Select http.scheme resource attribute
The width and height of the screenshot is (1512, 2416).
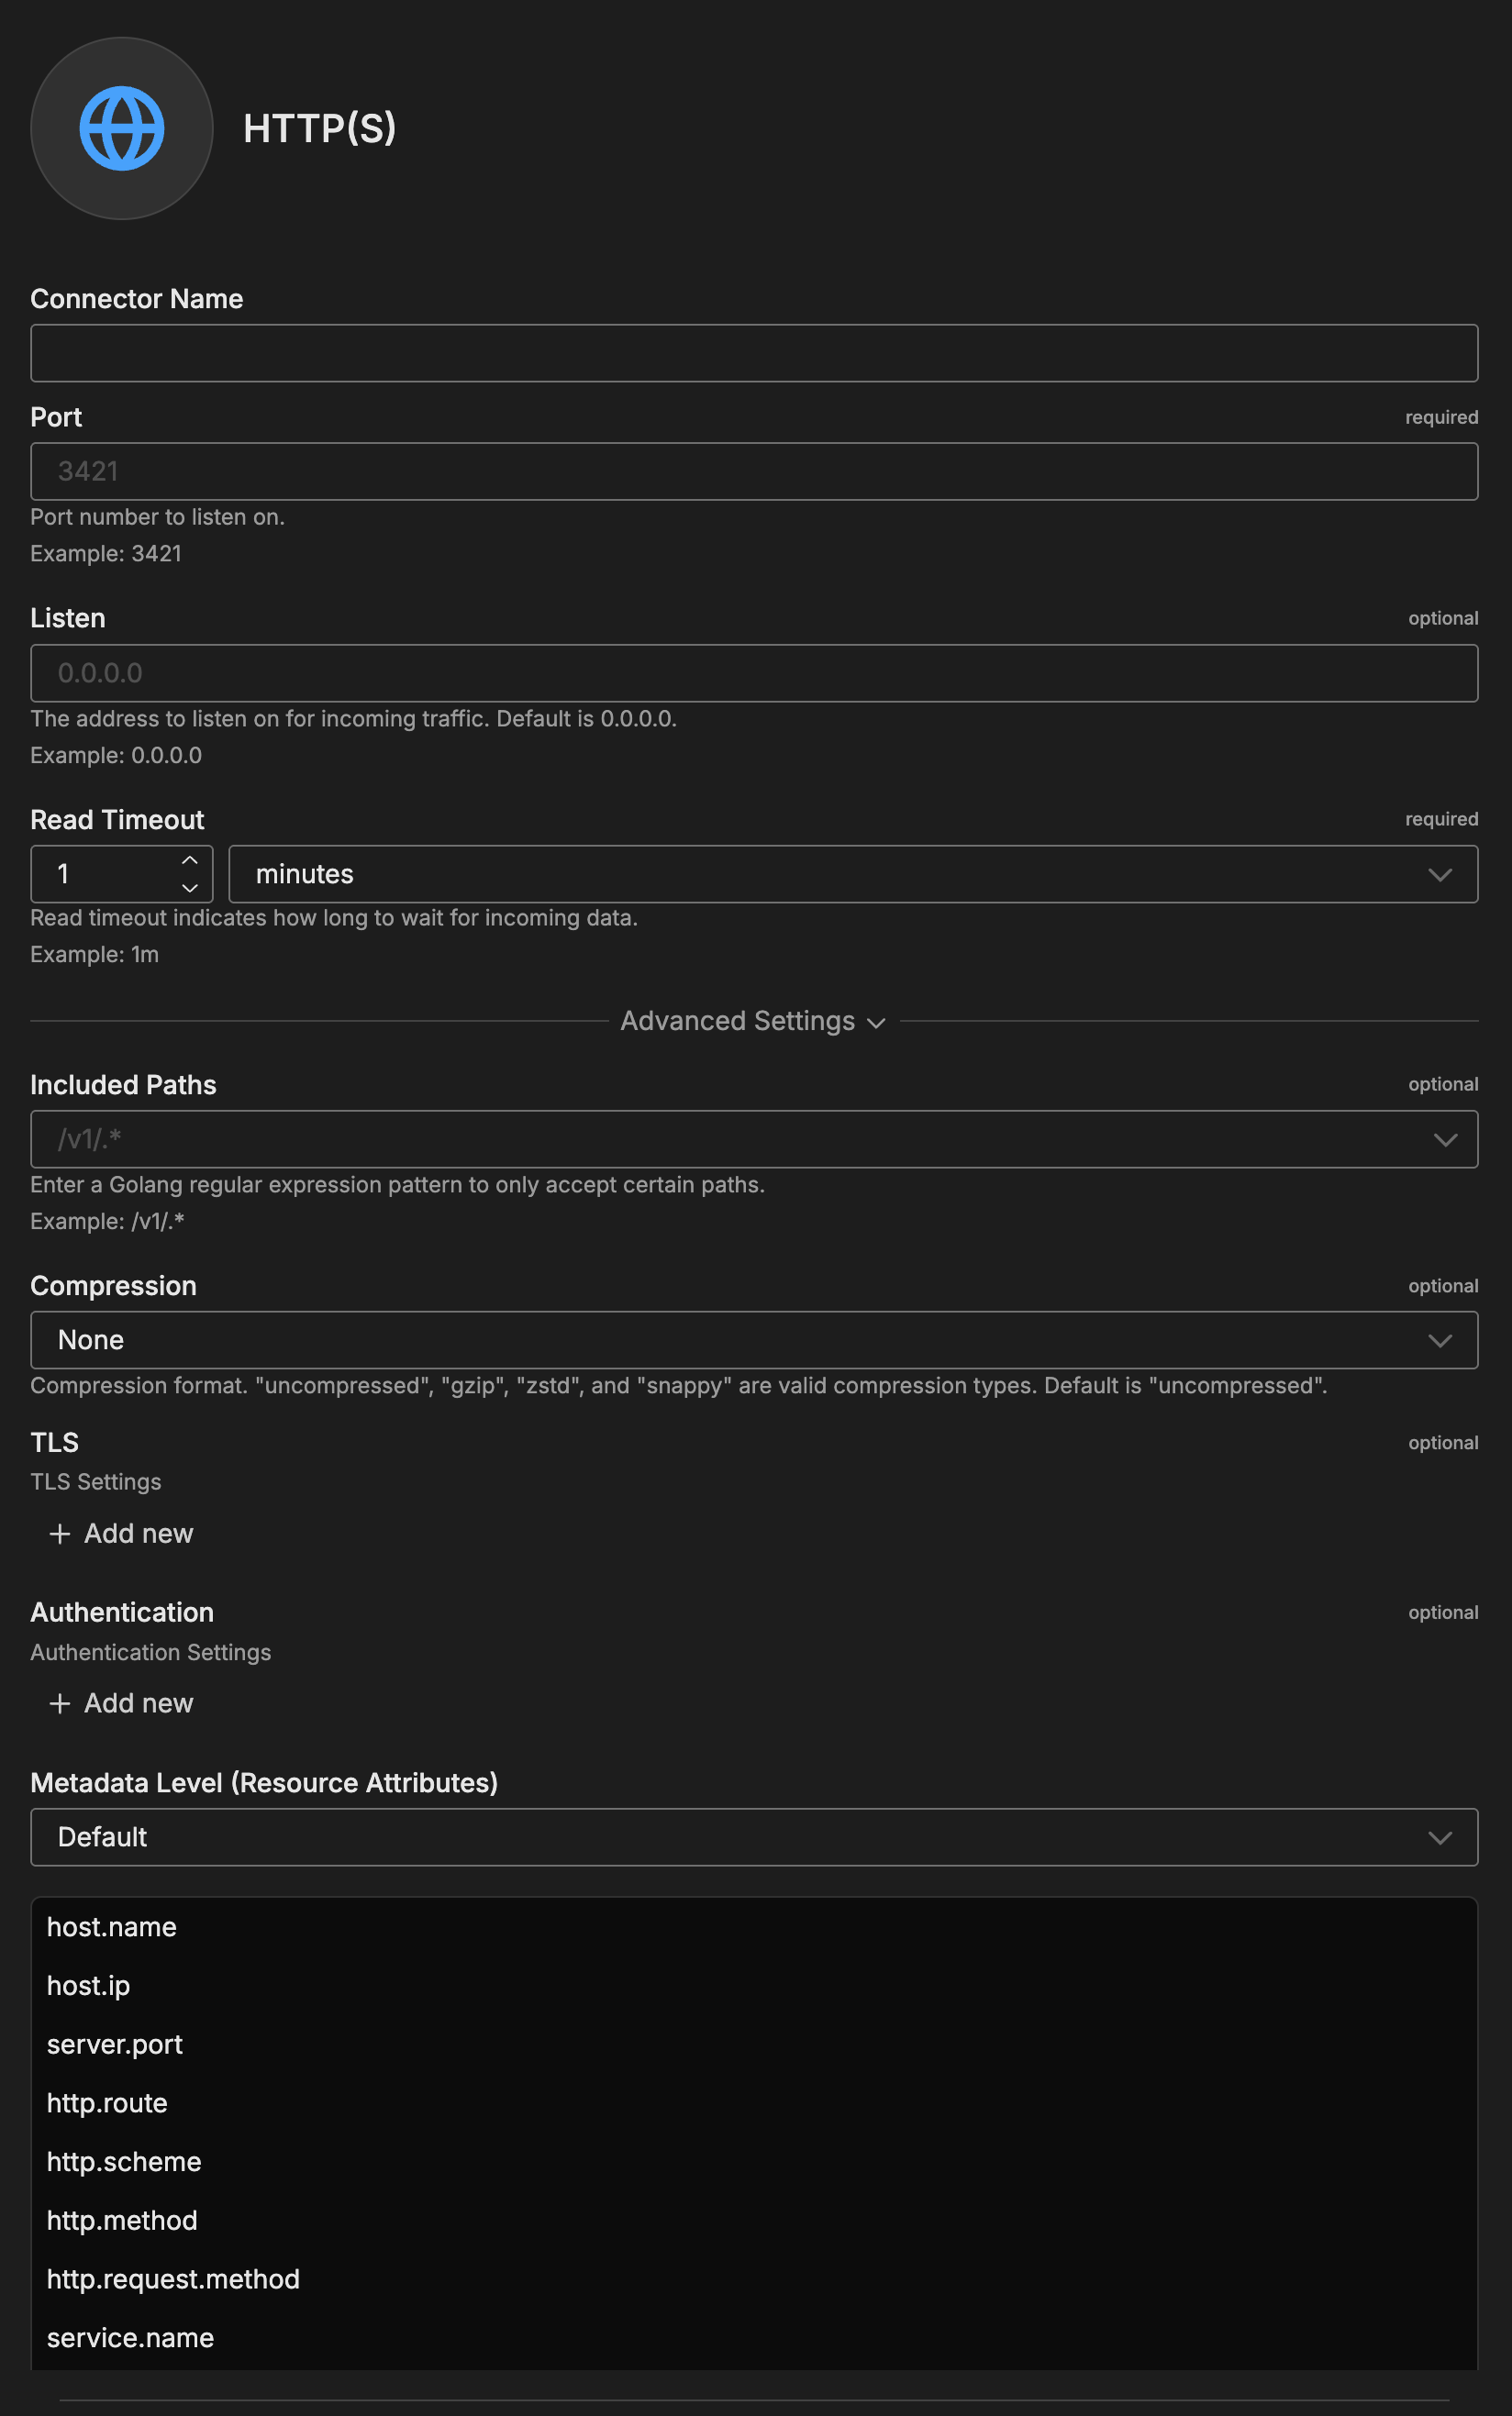(x=124, y=2162)
